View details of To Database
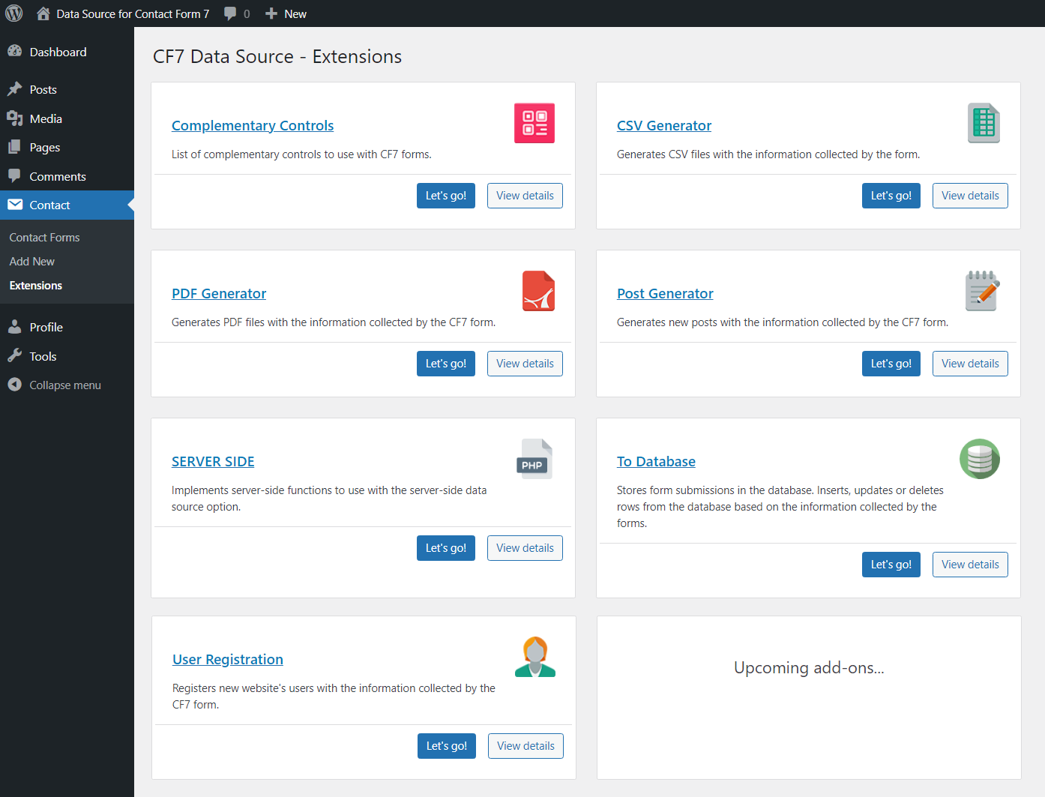The height and width of the screenshot is (797, 1045). point(970,565)
